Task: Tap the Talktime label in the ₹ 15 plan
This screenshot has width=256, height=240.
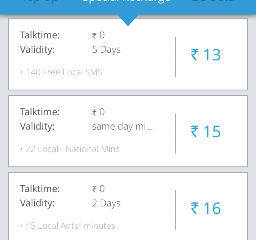Action: coord(40,112)
